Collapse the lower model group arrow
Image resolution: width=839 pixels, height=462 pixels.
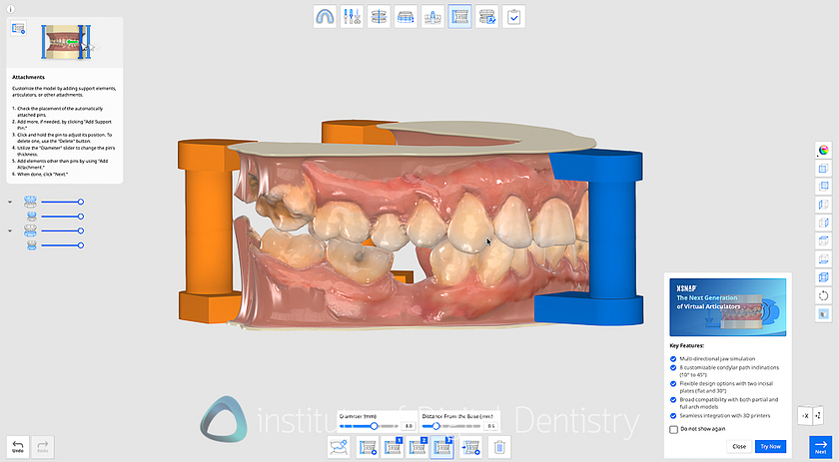click(x=10, y=231)
